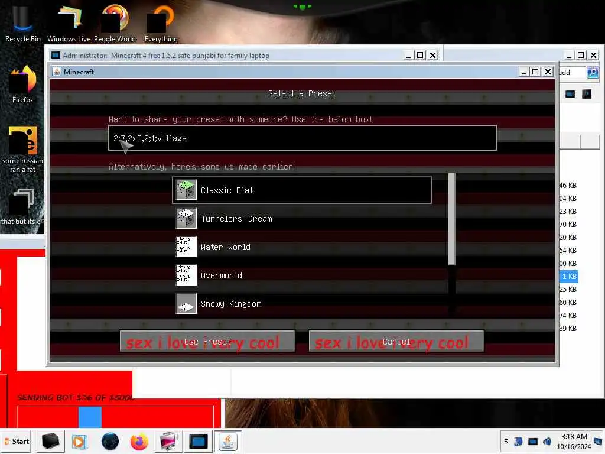Show hidden system tray icons
The image size is (605, 454).
506,441
